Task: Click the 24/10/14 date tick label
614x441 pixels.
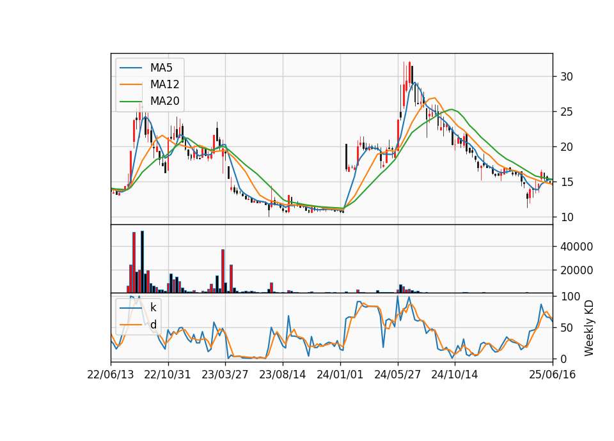Action: pos(455,375)
